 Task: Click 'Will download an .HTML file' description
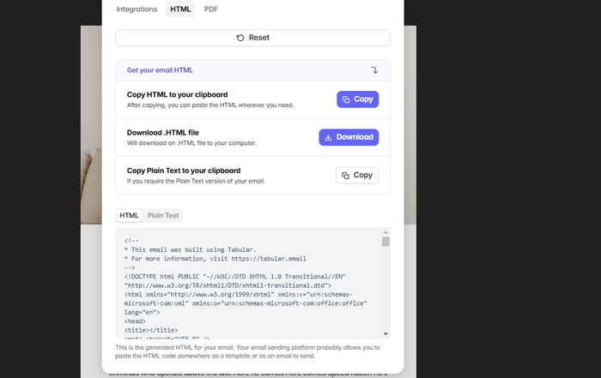(191, 143)
